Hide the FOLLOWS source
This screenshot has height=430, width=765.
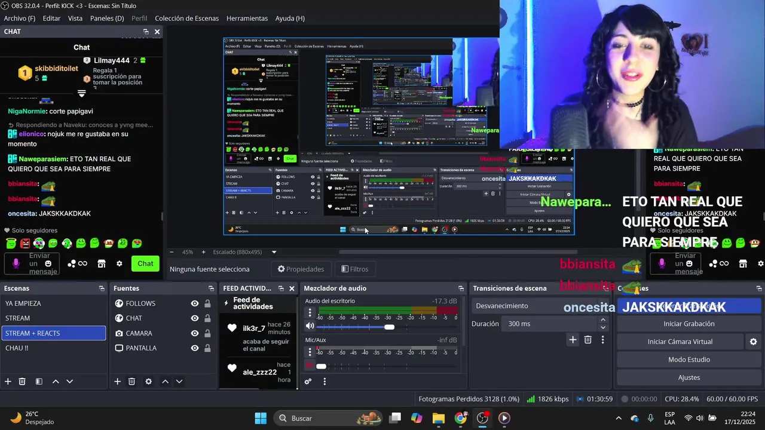click(x=194, y=303)
